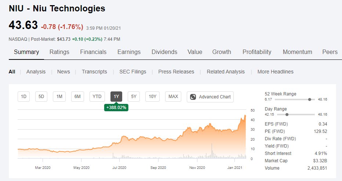Click the Div Rate (FWD) label
The width and height of the screenshot is (342, 181).
click(x=280, y=139)
